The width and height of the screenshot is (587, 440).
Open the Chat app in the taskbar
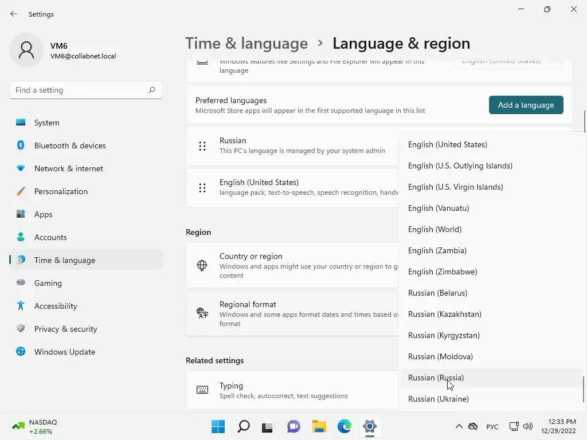pos(293,426)
